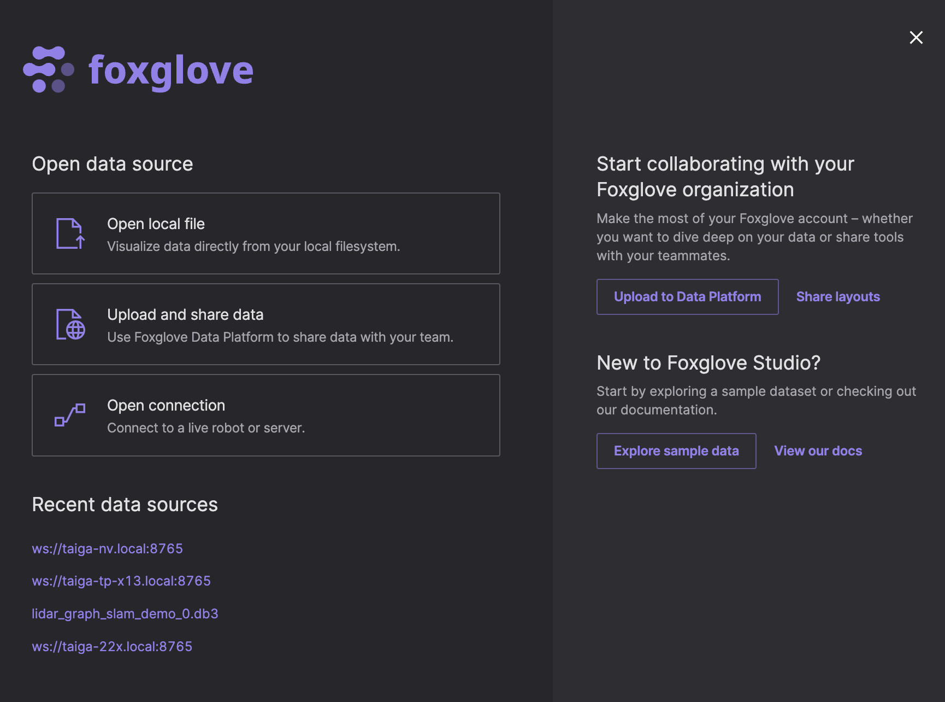Click the local file upload icon

click(70, 233)
